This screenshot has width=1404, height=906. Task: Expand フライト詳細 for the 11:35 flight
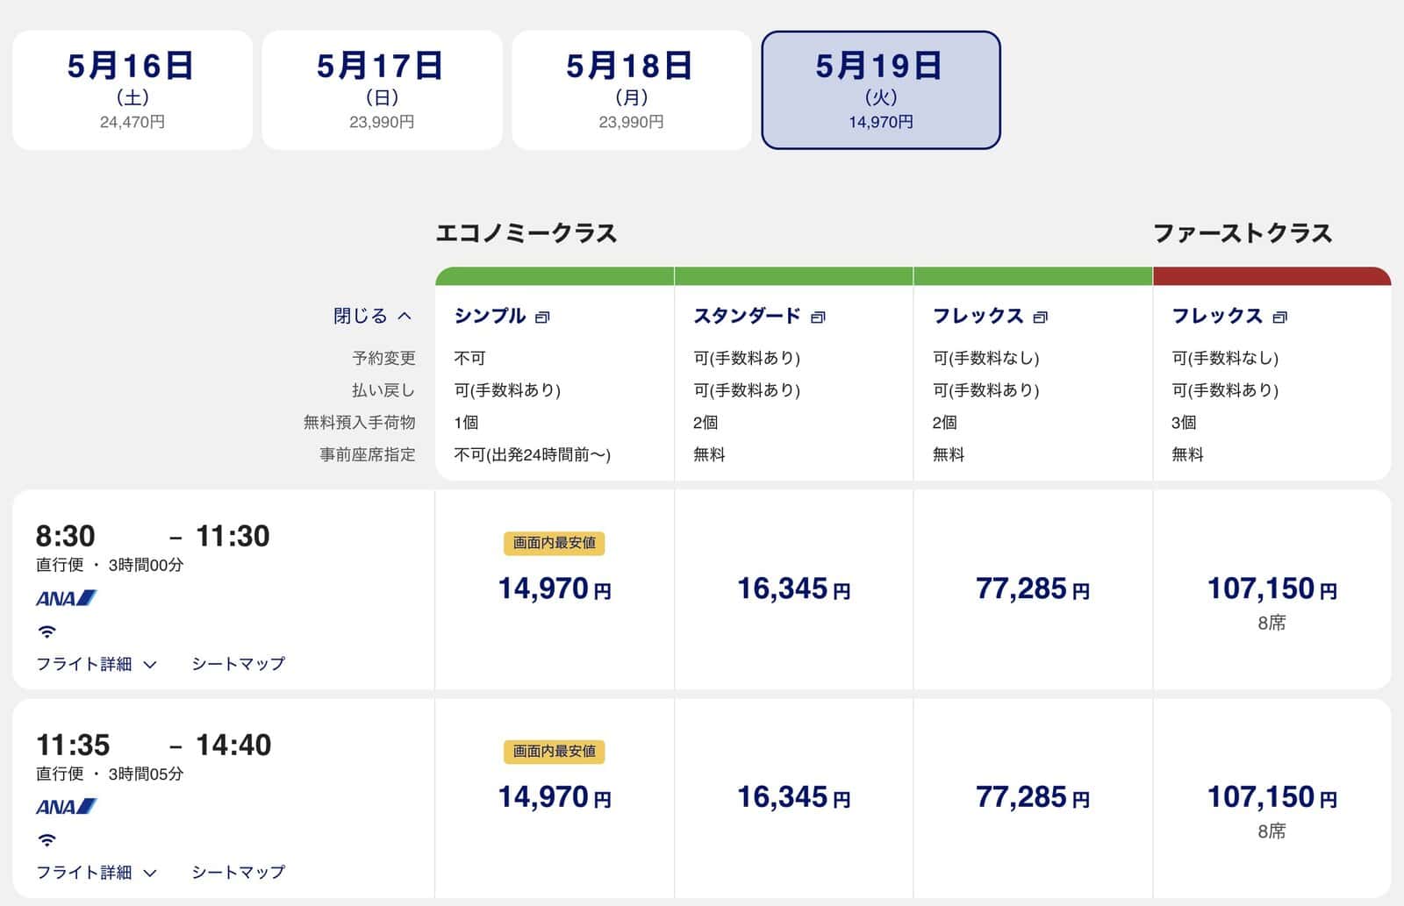point(96,873)
